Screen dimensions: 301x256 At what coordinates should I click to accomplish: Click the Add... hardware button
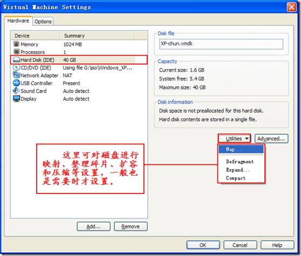[93, 226]
